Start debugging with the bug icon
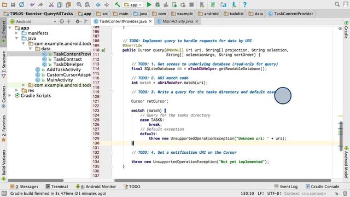The height and width of the screenshot is (197, 350). point(157,4)
